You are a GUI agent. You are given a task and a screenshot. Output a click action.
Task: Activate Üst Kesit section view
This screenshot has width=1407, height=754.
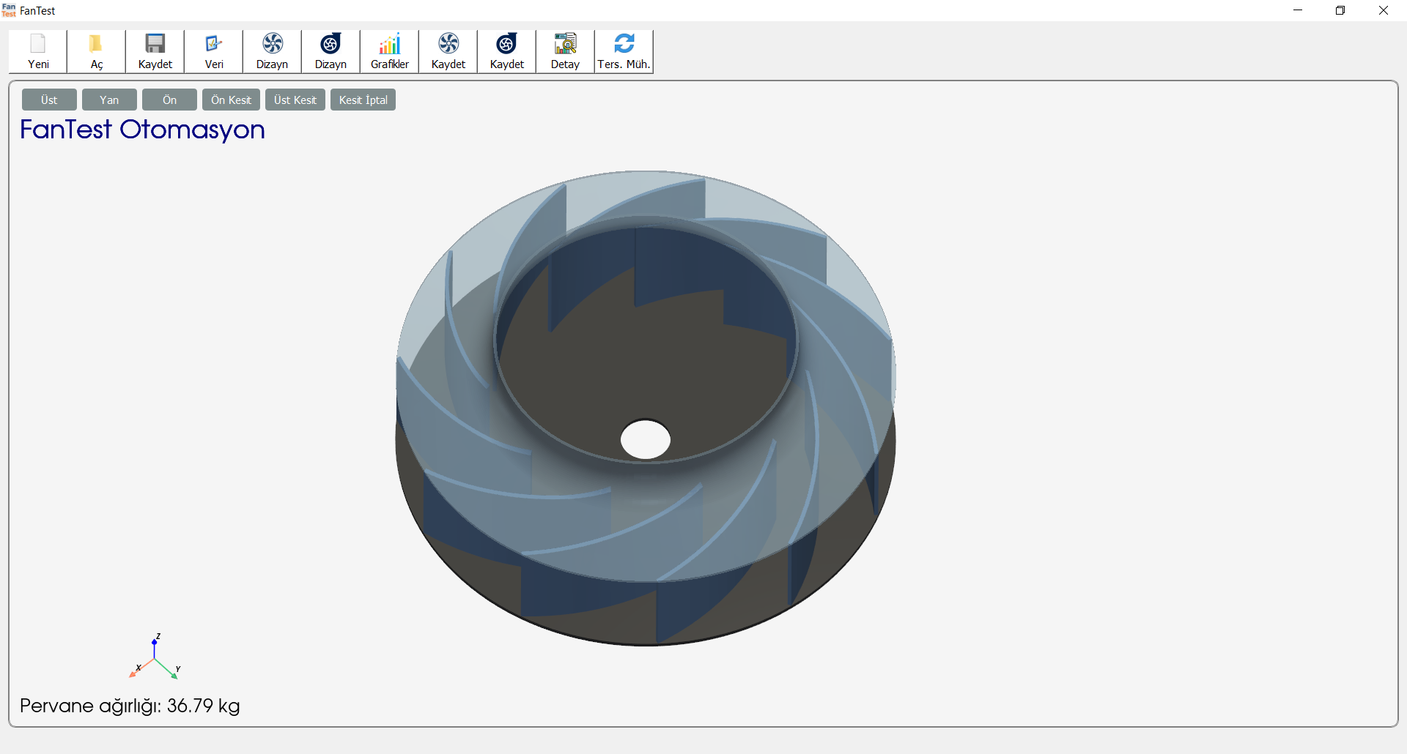pyautogui.click(x=295, y=100)
